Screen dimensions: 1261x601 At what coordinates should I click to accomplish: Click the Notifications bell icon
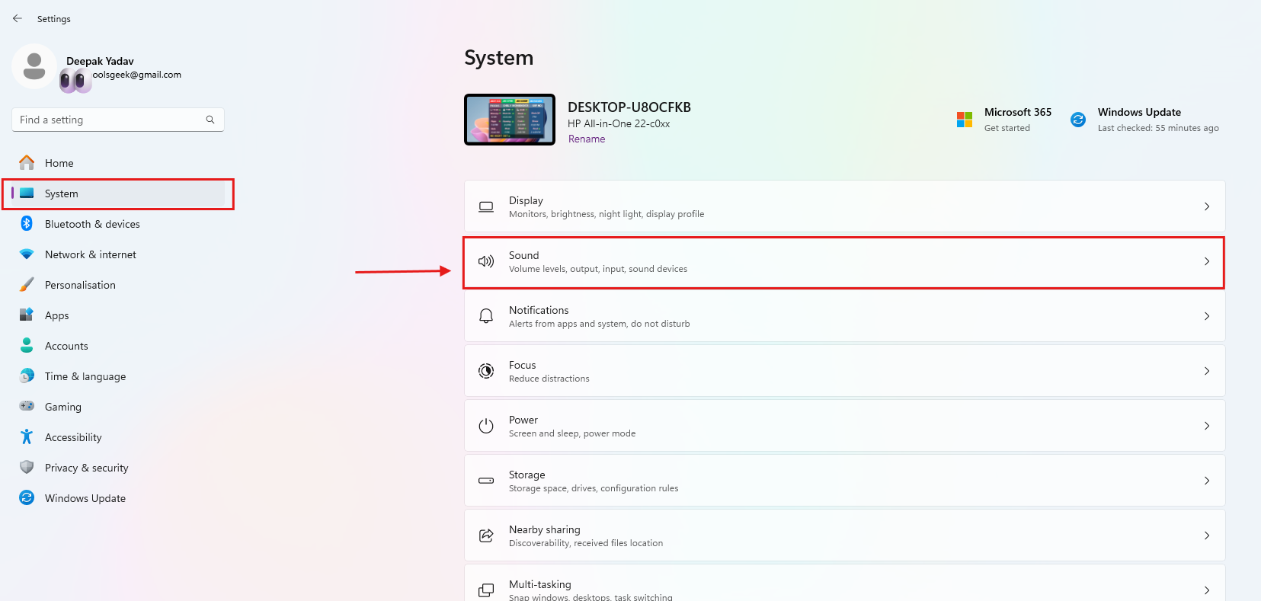pyautogui.click(x=486, y=316)
